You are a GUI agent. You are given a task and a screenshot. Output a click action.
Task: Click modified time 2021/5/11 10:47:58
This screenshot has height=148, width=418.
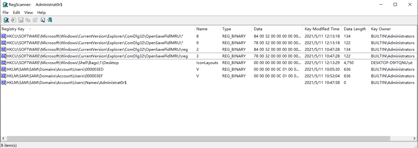coord(322,83)
